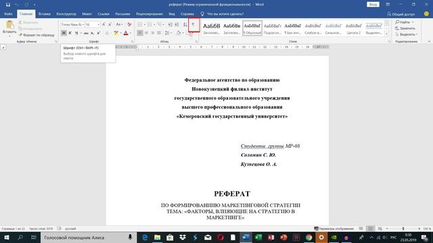Toggle strikethrough text formatting
The height and width of the screenshot is (243, 433).
pyautogui.click(x=86, y=33)
